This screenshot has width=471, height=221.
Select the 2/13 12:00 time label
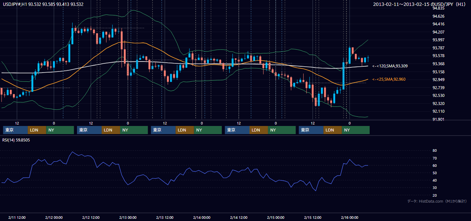[x=165, y=217]
